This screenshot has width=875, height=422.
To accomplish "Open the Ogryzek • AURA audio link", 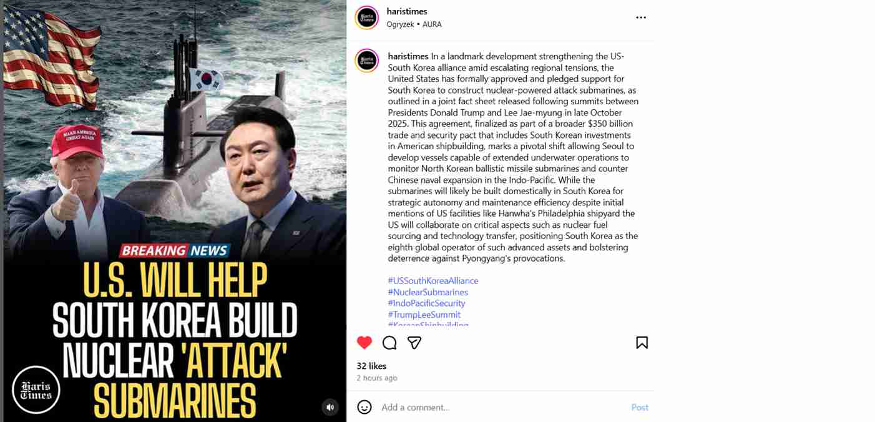I will 414,24.
